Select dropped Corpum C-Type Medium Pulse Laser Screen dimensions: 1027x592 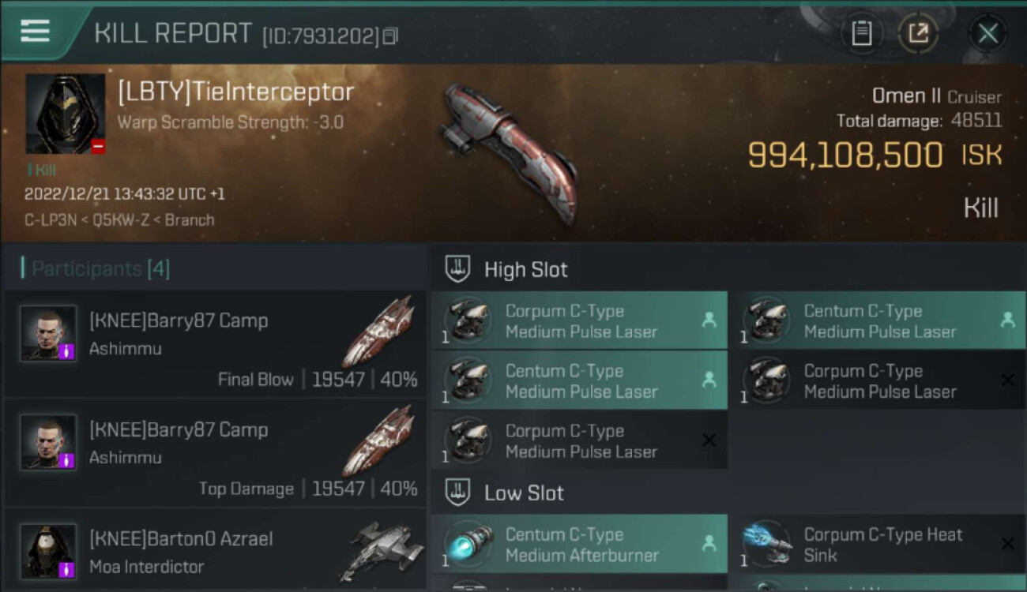coord(579,320)
